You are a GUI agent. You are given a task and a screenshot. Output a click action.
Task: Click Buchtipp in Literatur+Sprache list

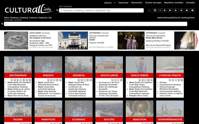(163, 82)
